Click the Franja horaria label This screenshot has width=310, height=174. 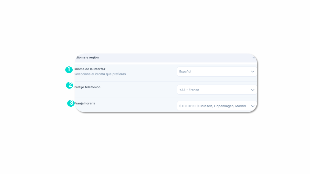tap(85, 103)
